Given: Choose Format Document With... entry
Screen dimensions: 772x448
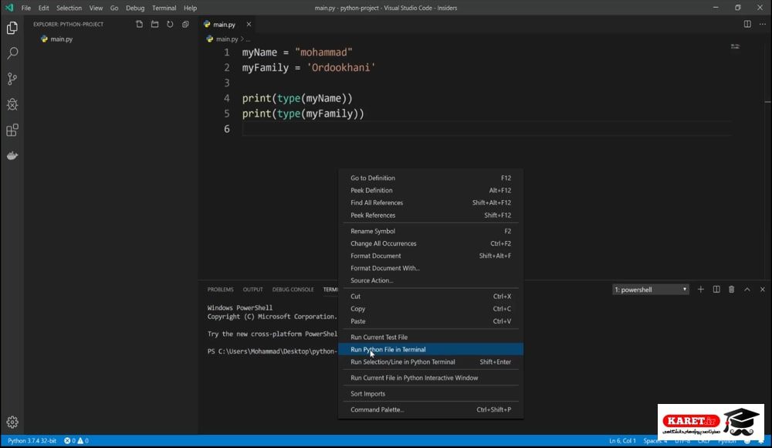Looking at the screenshot, I should [x=430, y=268].
